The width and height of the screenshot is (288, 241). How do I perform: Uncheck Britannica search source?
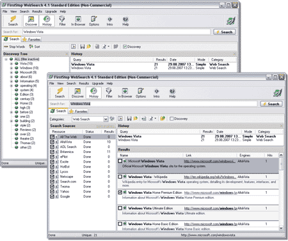point(52,152)
